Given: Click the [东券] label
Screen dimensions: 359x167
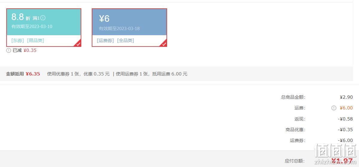Looking at the screenshot, I should tap(18, 40).
